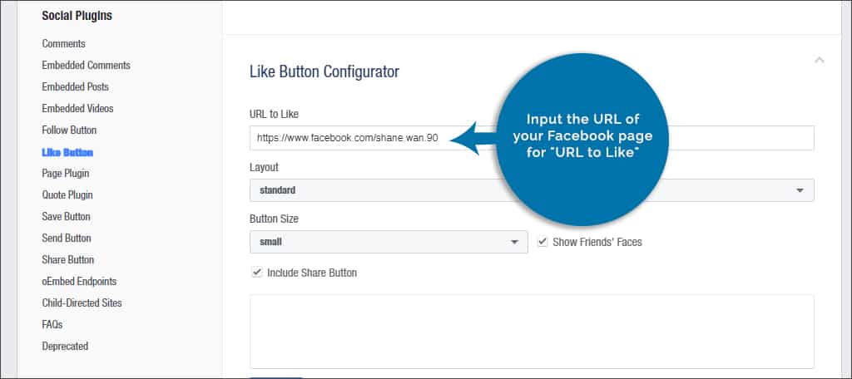Open Comments in Social Plugins sidebar
Screen dimensions: 852x379
click(63, 43)
